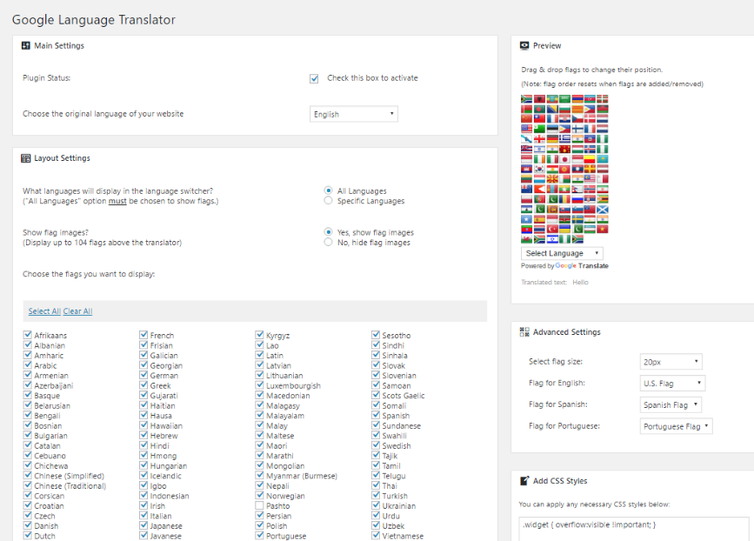Select the Russian flag in the preview
Viewport: 754px width, 541px height.
coord(577,199)
